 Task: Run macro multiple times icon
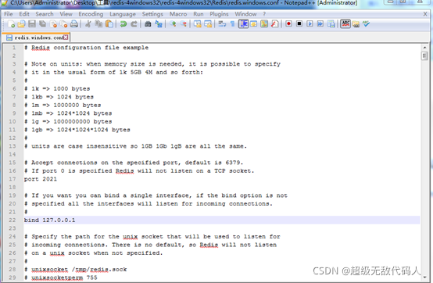(x=320, y=24)
